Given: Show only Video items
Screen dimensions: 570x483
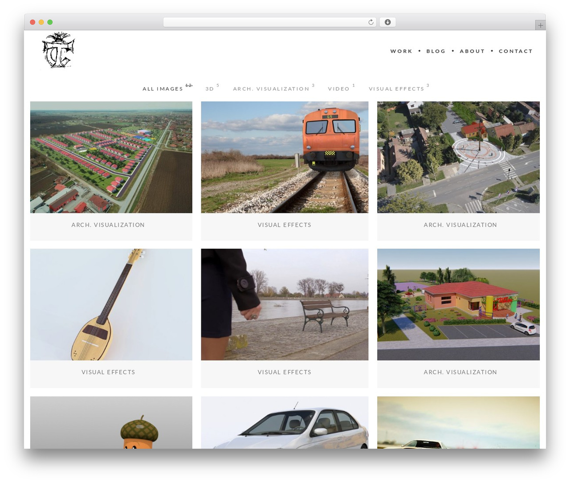Looking at the screenshot, I should point(339,89).
